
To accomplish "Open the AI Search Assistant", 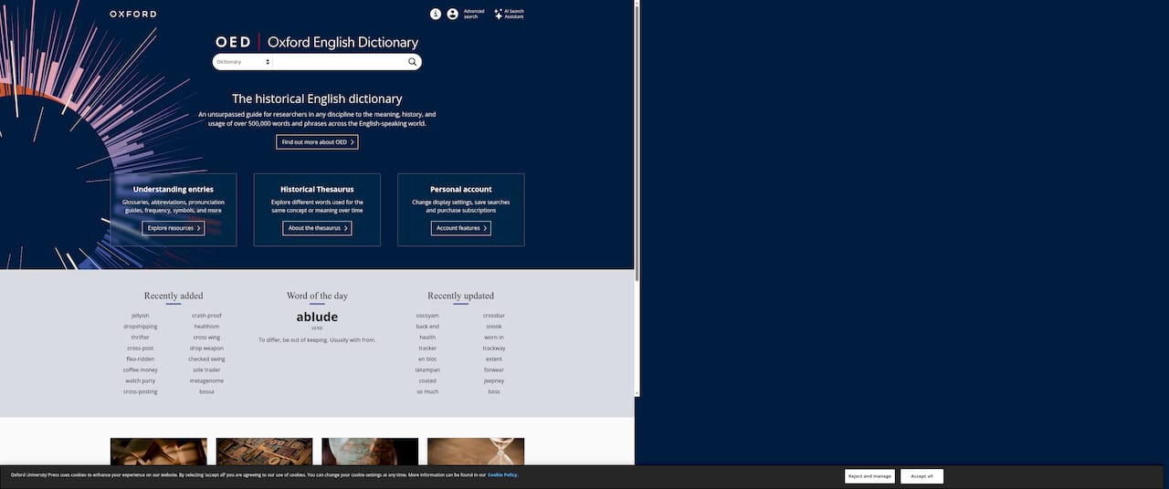I will click(509, 14).
